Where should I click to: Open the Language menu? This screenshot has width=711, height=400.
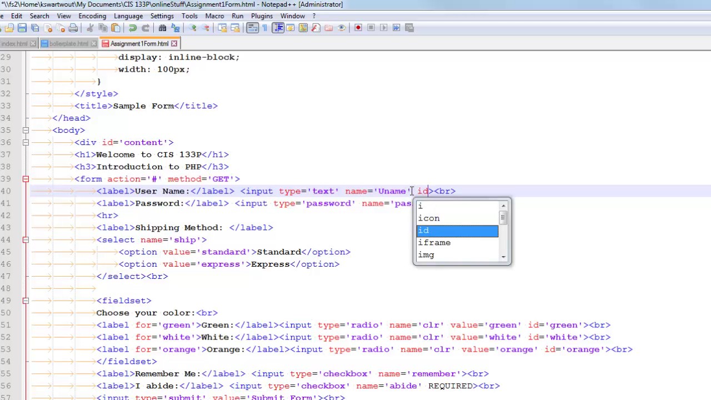tap(128, 16)
